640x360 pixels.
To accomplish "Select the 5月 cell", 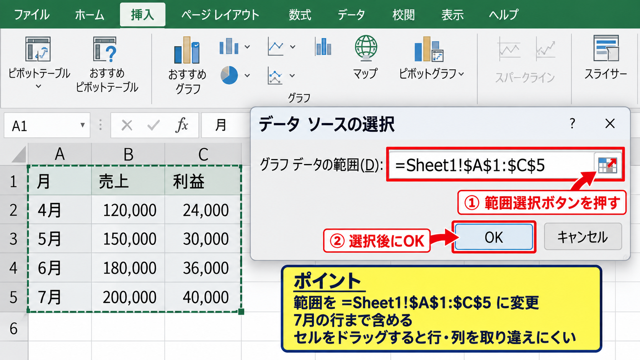I will [60, 239].
